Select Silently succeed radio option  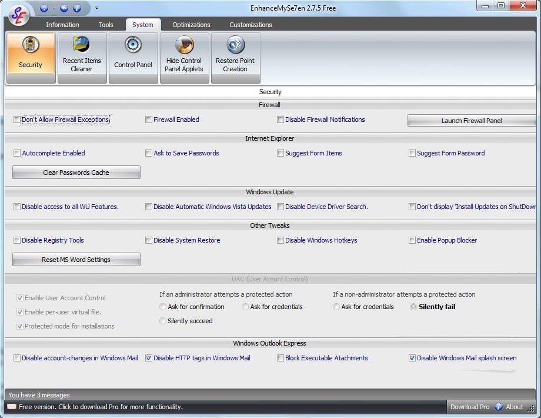point(163,321)
